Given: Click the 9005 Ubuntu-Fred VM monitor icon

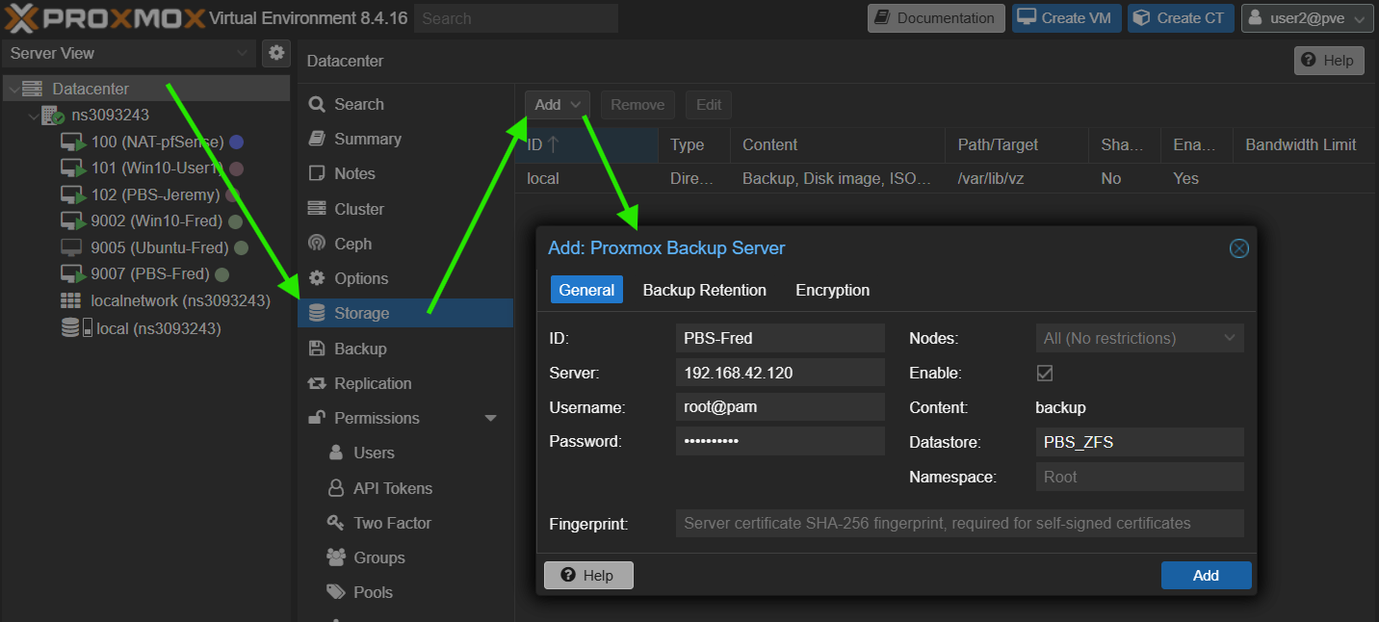Looking at the screenshot, I should coord(71,247).
